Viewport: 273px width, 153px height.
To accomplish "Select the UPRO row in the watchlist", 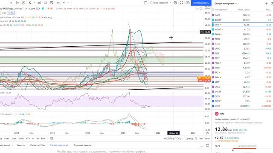I will (242, 48).
